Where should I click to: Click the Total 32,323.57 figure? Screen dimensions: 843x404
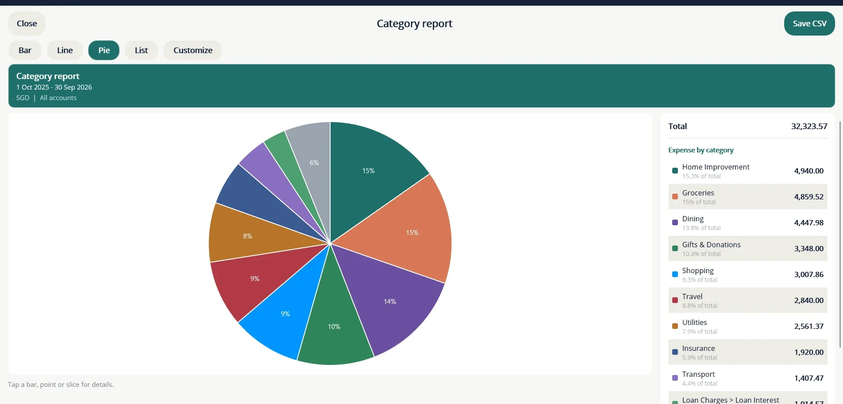point(809,126)
